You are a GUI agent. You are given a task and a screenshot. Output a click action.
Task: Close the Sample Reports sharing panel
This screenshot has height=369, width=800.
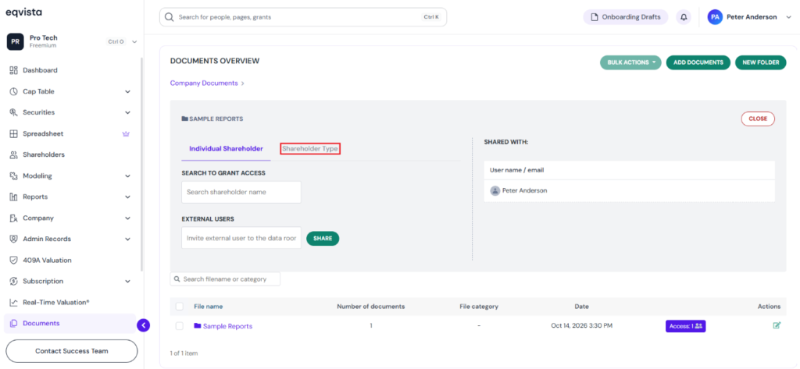[x=758, y=119]
